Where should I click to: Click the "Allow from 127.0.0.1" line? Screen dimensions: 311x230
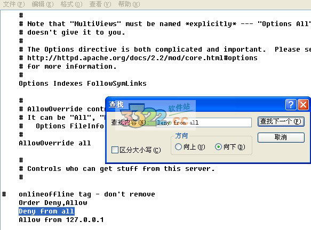pyautogui.click(x=61, y=220)
